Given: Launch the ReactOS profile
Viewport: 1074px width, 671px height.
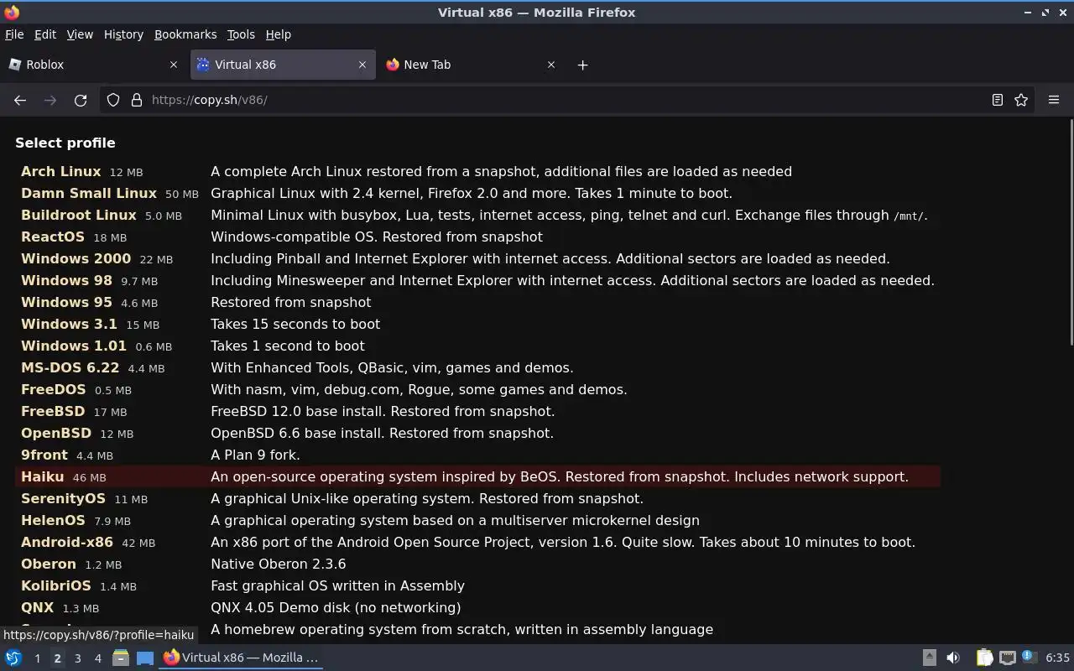Looking at the screenshot, I should pyautogui.click(x=53, y=237).
